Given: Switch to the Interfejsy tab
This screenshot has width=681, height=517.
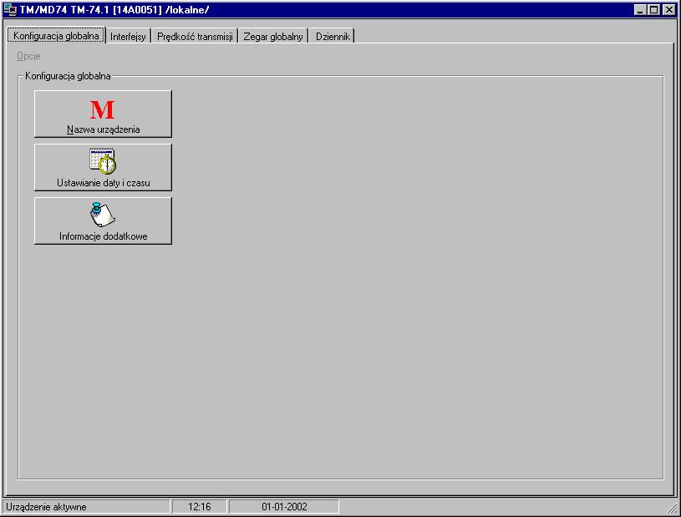Looking at the screenshot, I should click(128, 36).
